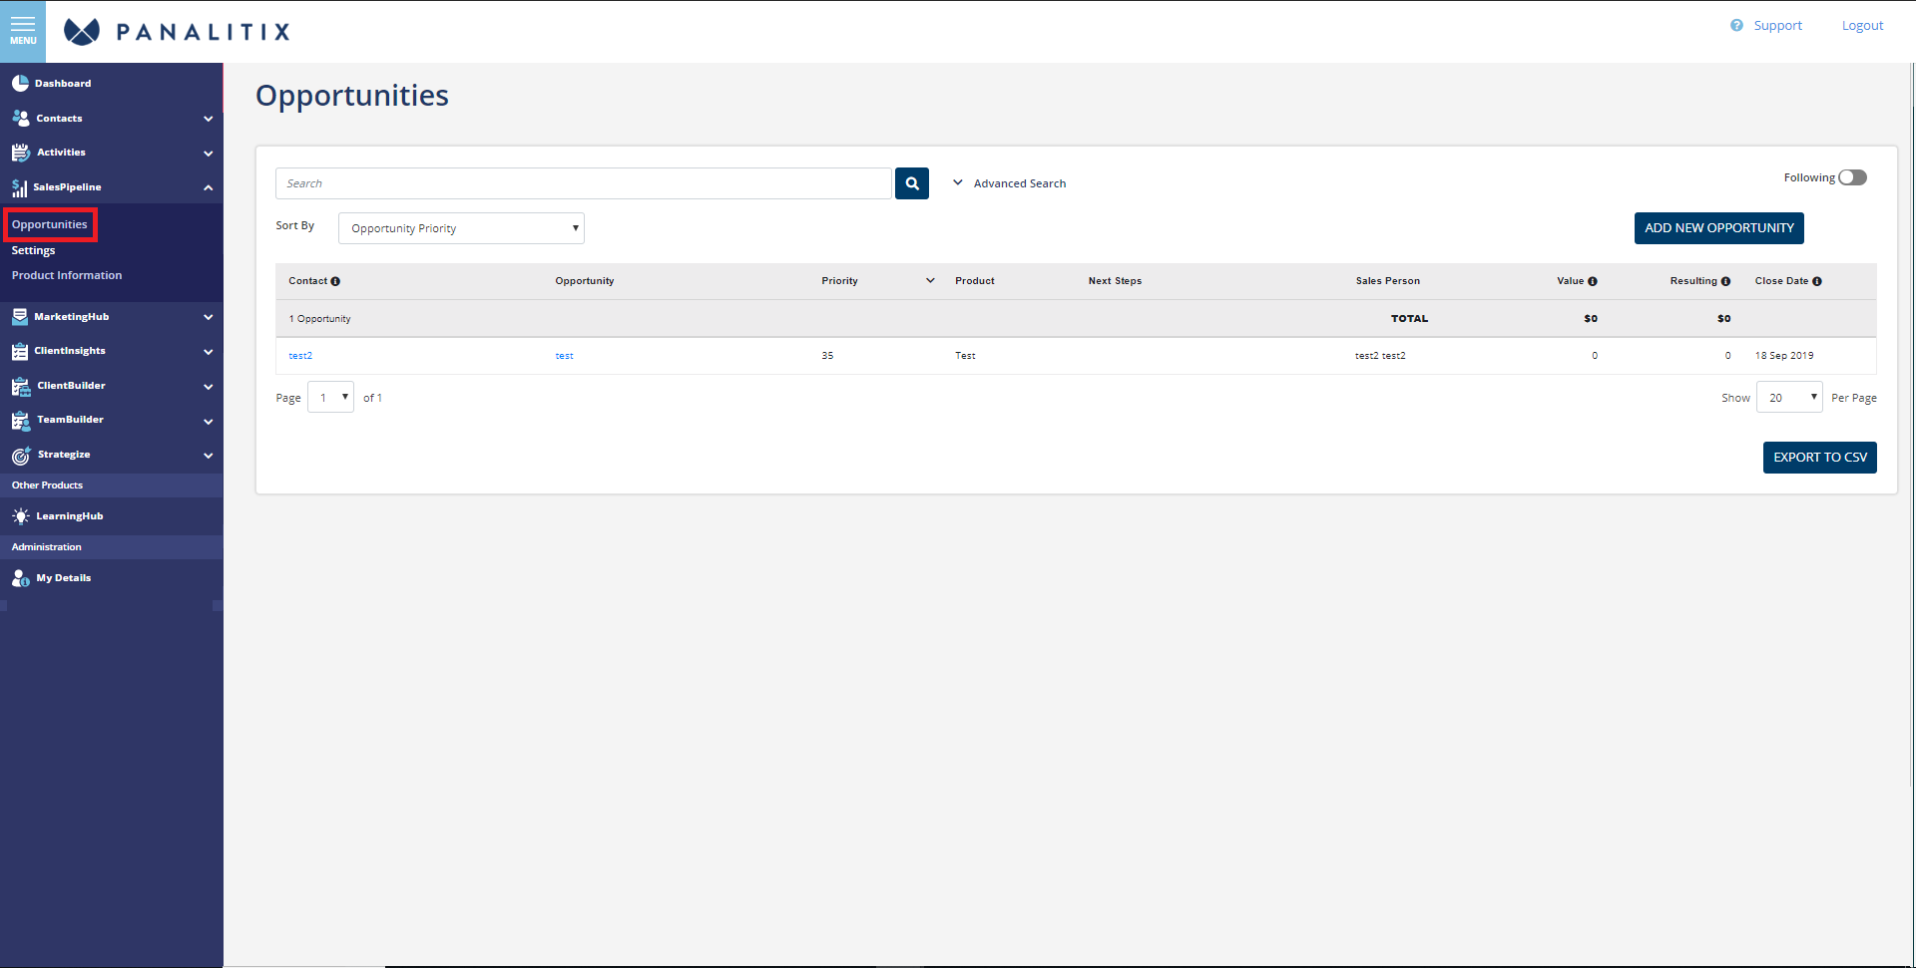The height and width of the screenshot is (968, 1916).
Task: Click the Next Steps column header
Action: point(1115,281)
